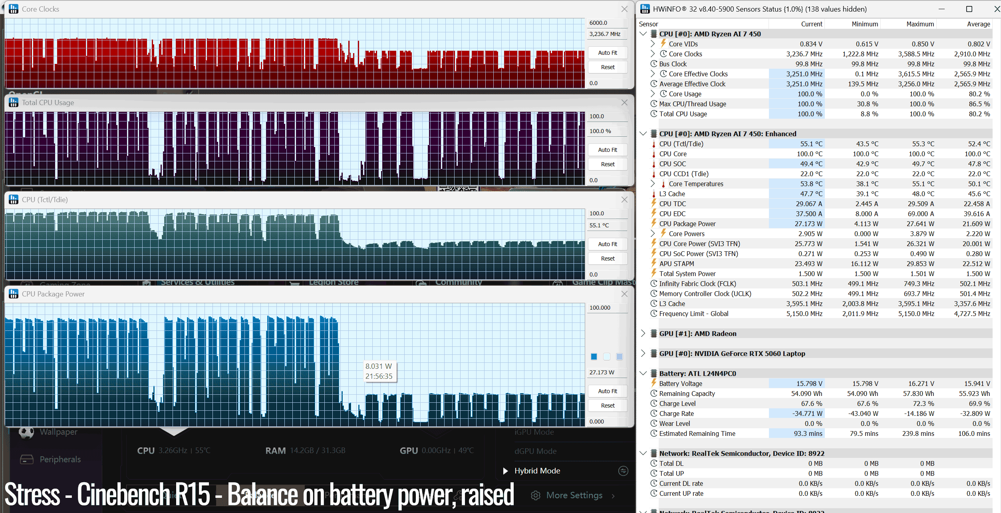Click the HWiNFO Sensors Status title icon
The width and height of the screenshot is (1001, 513).
(x=645, y=9)
